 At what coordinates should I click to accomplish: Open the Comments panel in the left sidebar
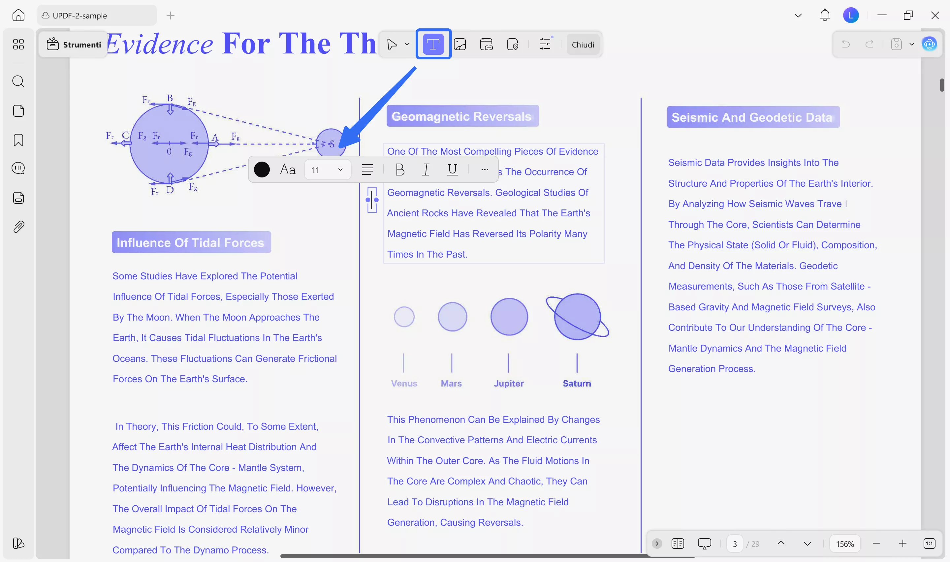[18, 168]
